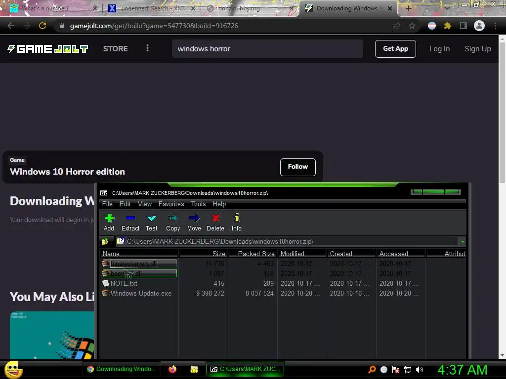
Task: Open the network tray icon
Action: [x=408, y=370]
